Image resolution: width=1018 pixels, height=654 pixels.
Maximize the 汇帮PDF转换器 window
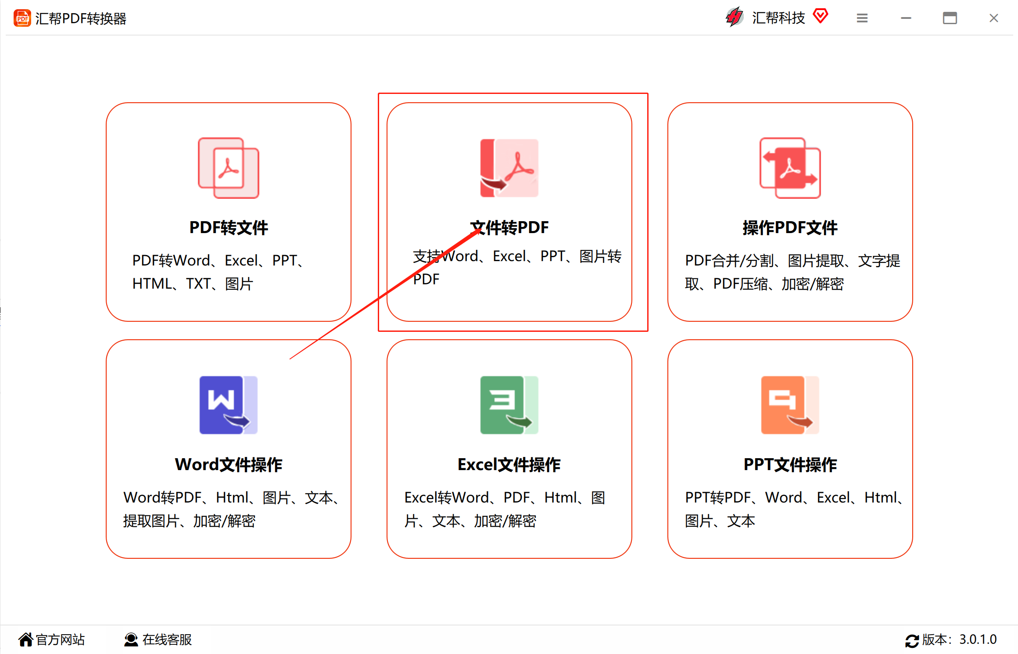(950, 18)
